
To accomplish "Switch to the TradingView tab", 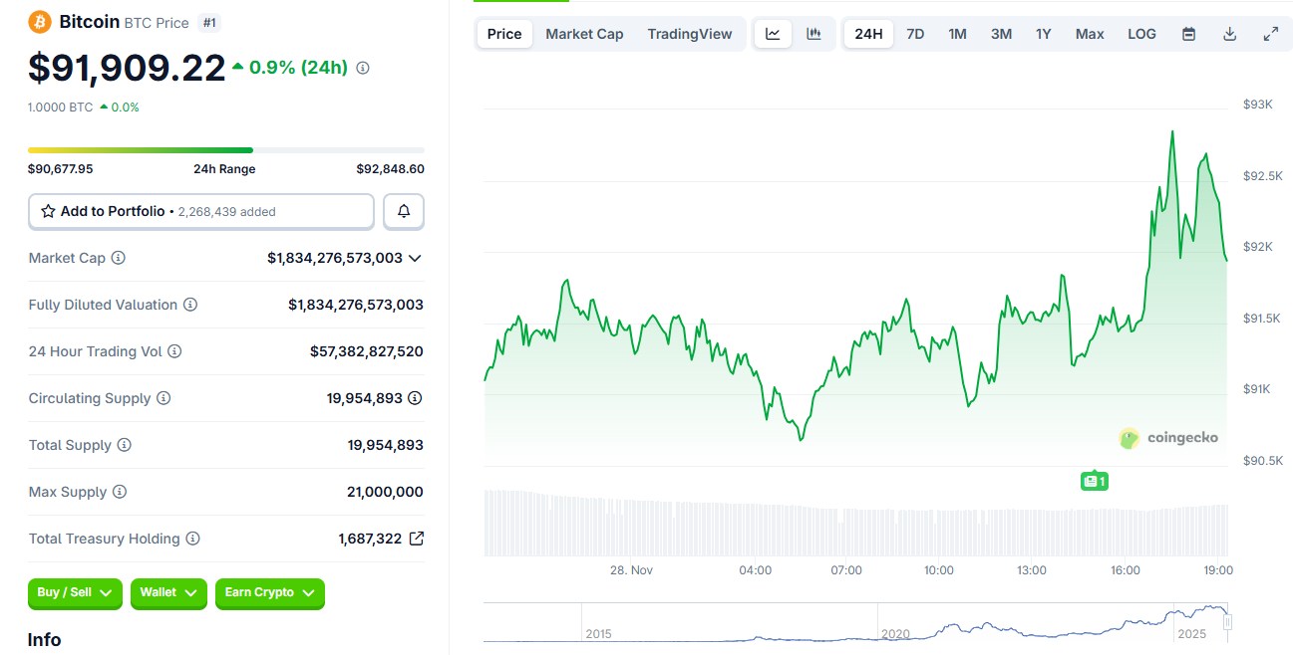I will tap(690, 33).
